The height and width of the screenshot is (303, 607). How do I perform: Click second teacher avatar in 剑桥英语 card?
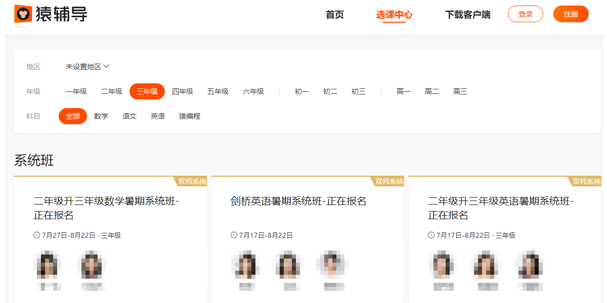(289, 265)
